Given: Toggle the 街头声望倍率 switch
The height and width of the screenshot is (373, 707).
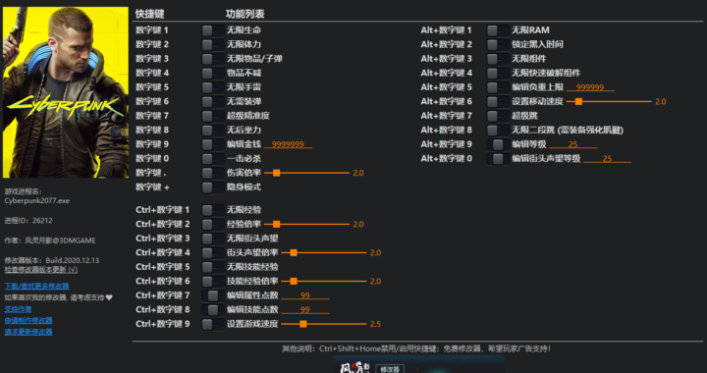Looking at the screenshot, I should pyautogui.click(x=212, y=252).
